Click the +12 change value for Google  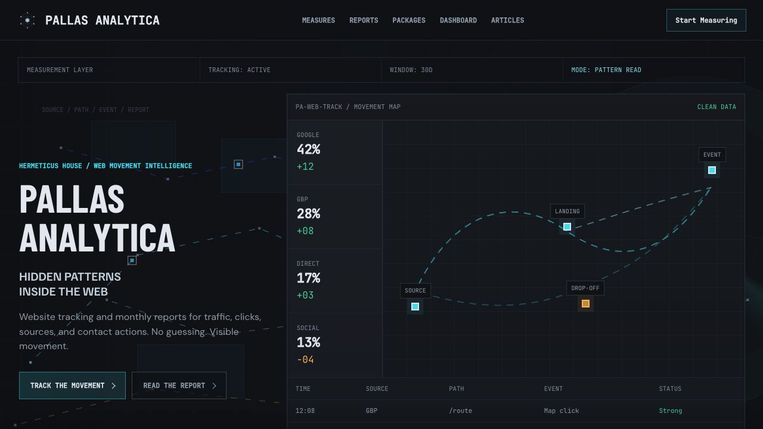[305, 167]
